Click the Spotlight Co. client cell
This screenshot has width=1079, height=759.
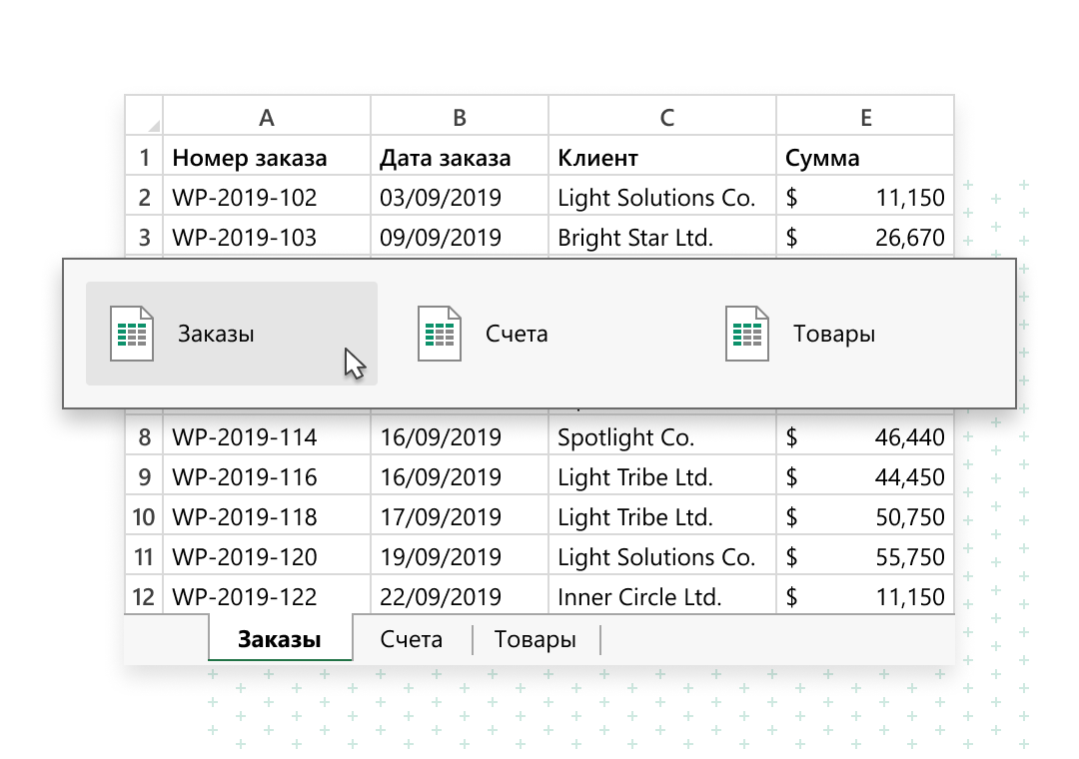coord(636,436)
